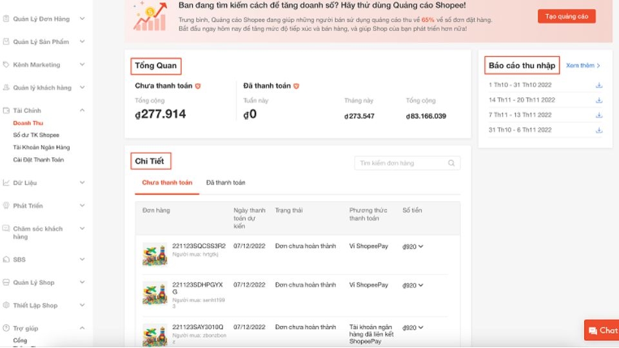
Task: Expand amount details for order 221123SAY3010Q
Action: tap(421, 327)
